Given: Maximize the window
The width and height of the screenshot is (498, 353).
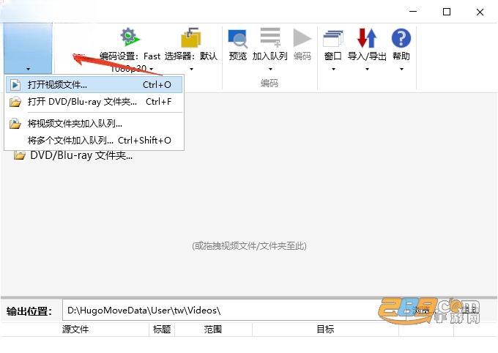Looking at the screenshot, I should [x=447, y=12].
